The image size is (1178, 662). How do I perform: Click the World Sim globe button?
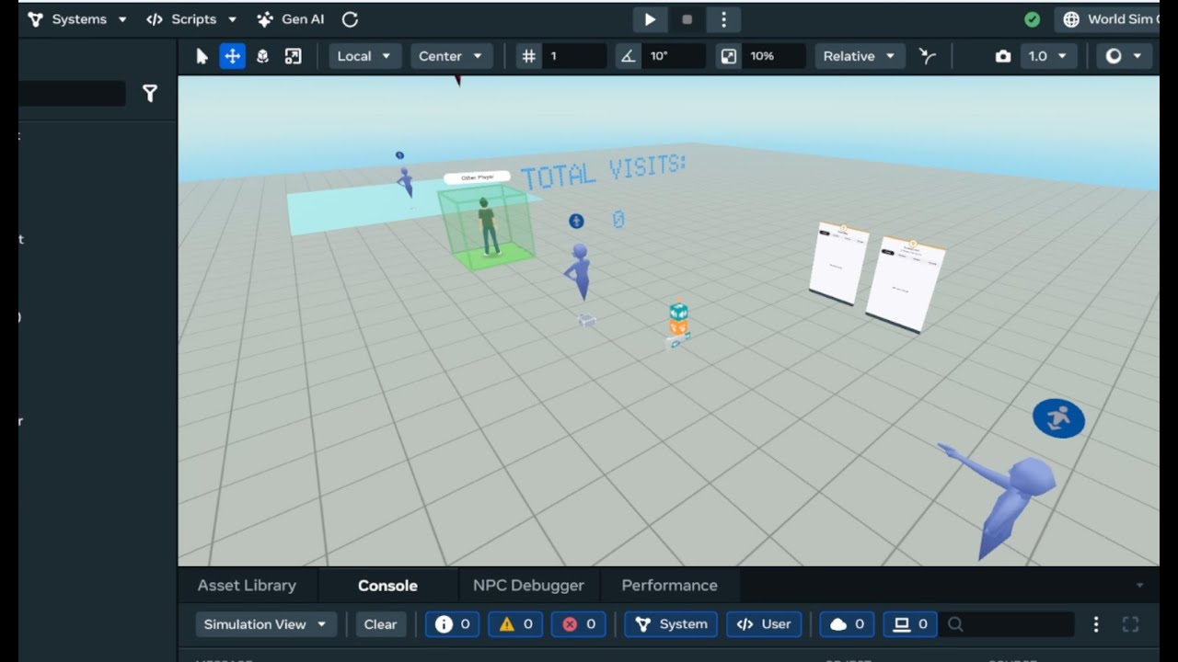1109,19
